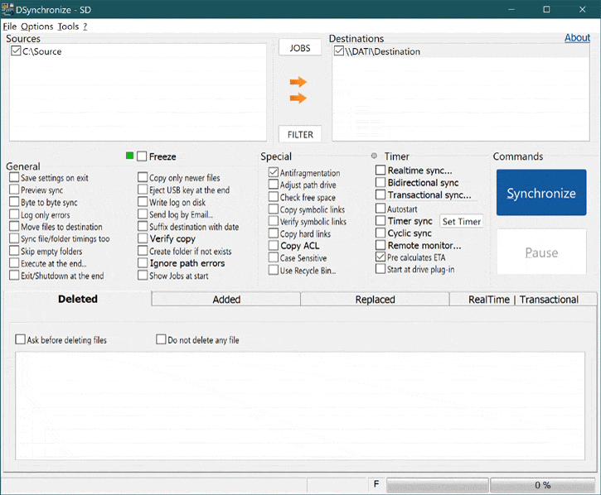Uncheck the C:\Source source entry
This screenshot has height=495, width=601.
tap(16, 51)
